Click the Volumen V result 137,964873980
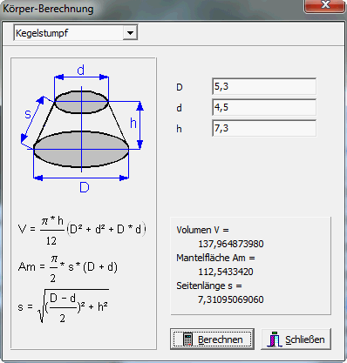This screenshot has width=347, height=363. tap(231, 244)
